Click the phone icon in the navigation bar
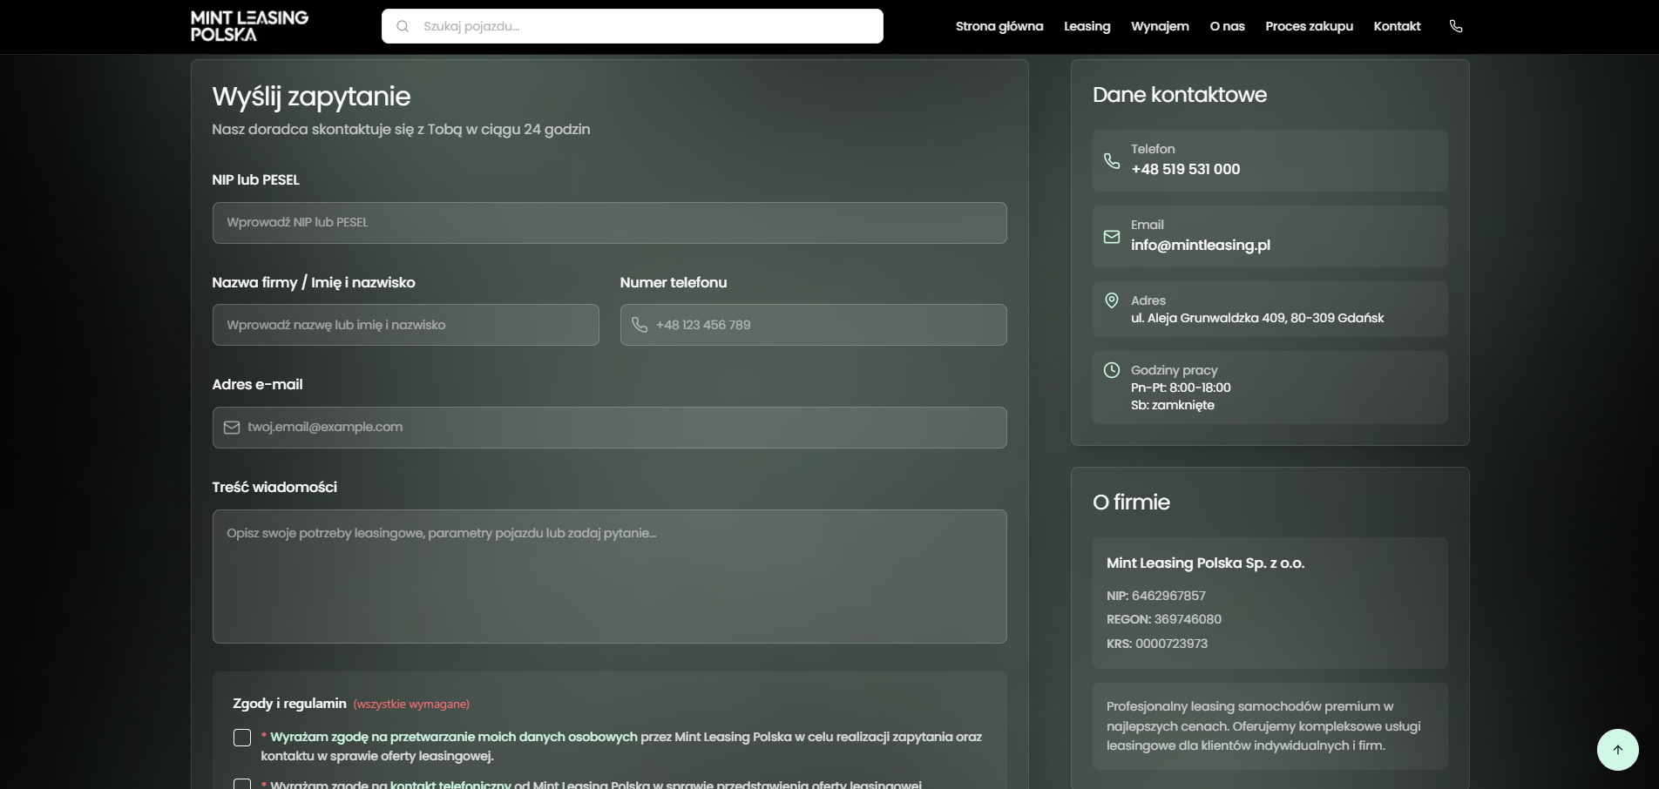 pos(1456,26)
